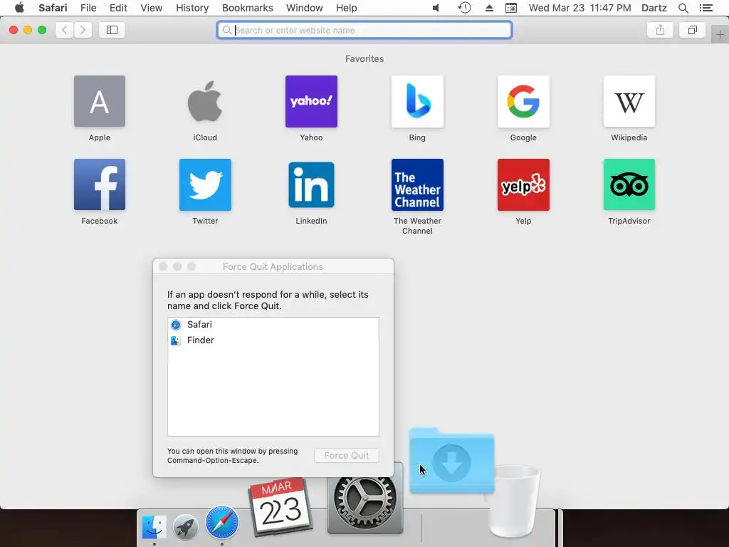The image size is (729, 547).
Task: Go forward with Safari's forward arrow
Action: [x=83, y=30]
